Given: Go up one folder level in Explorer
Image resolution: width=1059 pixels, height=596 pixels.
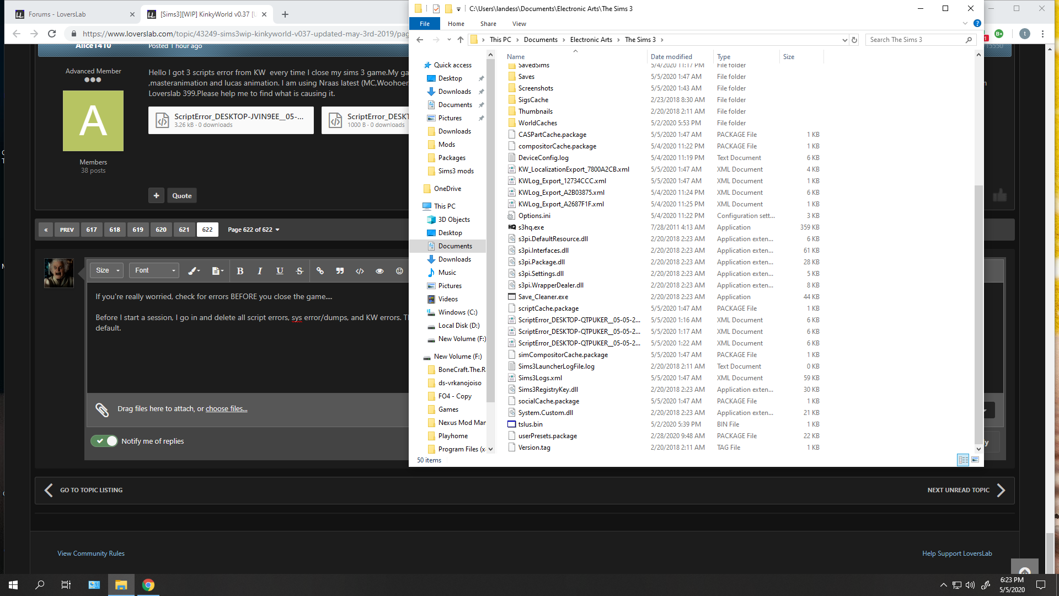Looking at the screenshot, I should [x=461, y=40].
